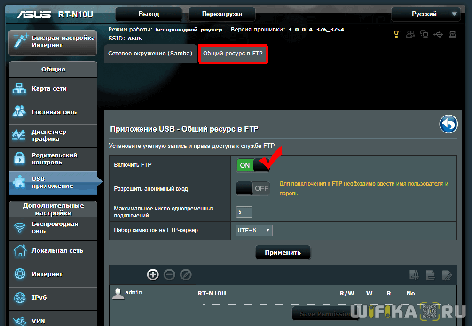Click the remove account minus icon

click(x=169, y=274)
